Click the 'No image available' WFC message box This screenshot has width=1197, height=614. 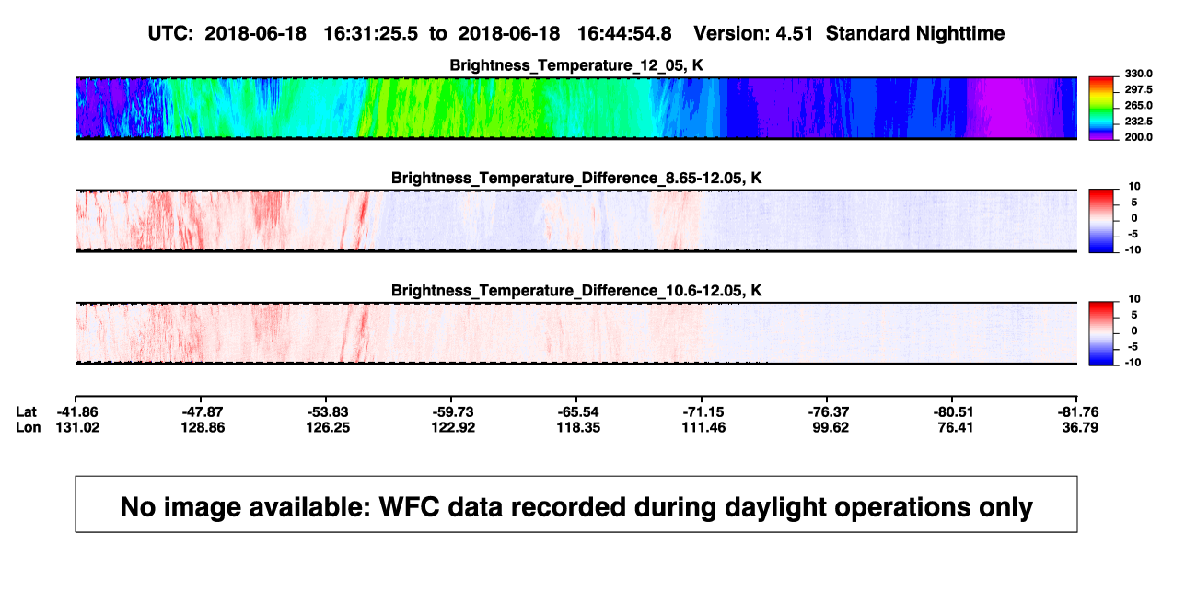(575, 504)
